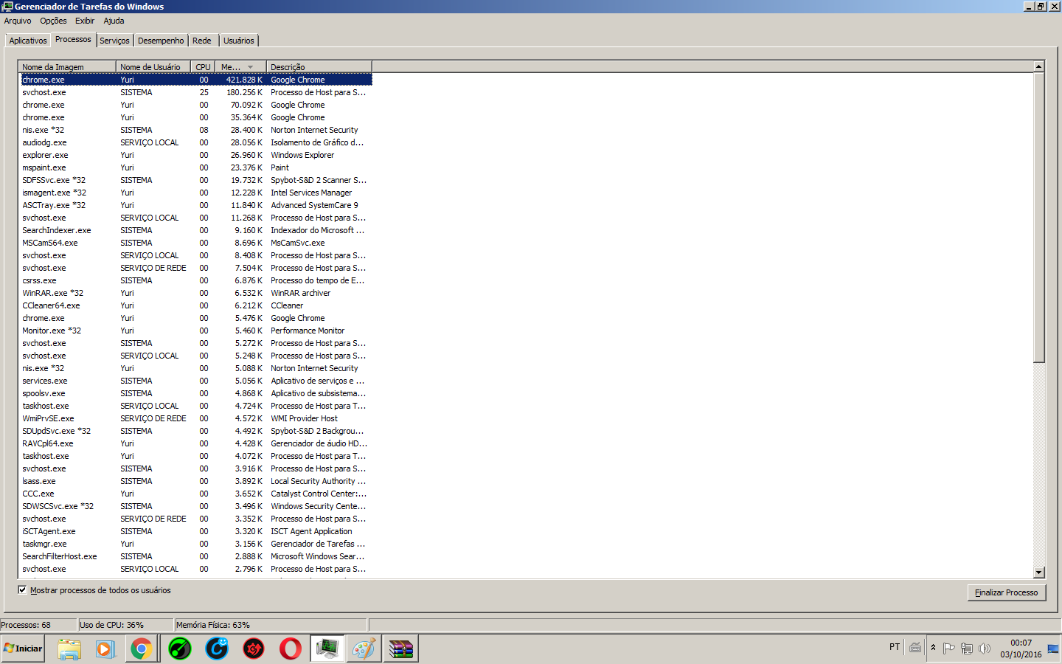Screen dimensions: 1062x664
Task: Open the Opera browser taskbar icon
Action: coord(290,649)
